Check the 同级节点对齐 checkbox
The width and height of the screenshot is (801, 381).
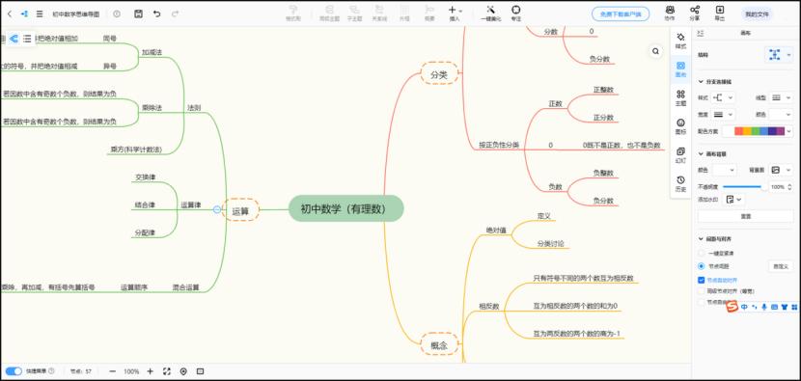pos(701,290)
